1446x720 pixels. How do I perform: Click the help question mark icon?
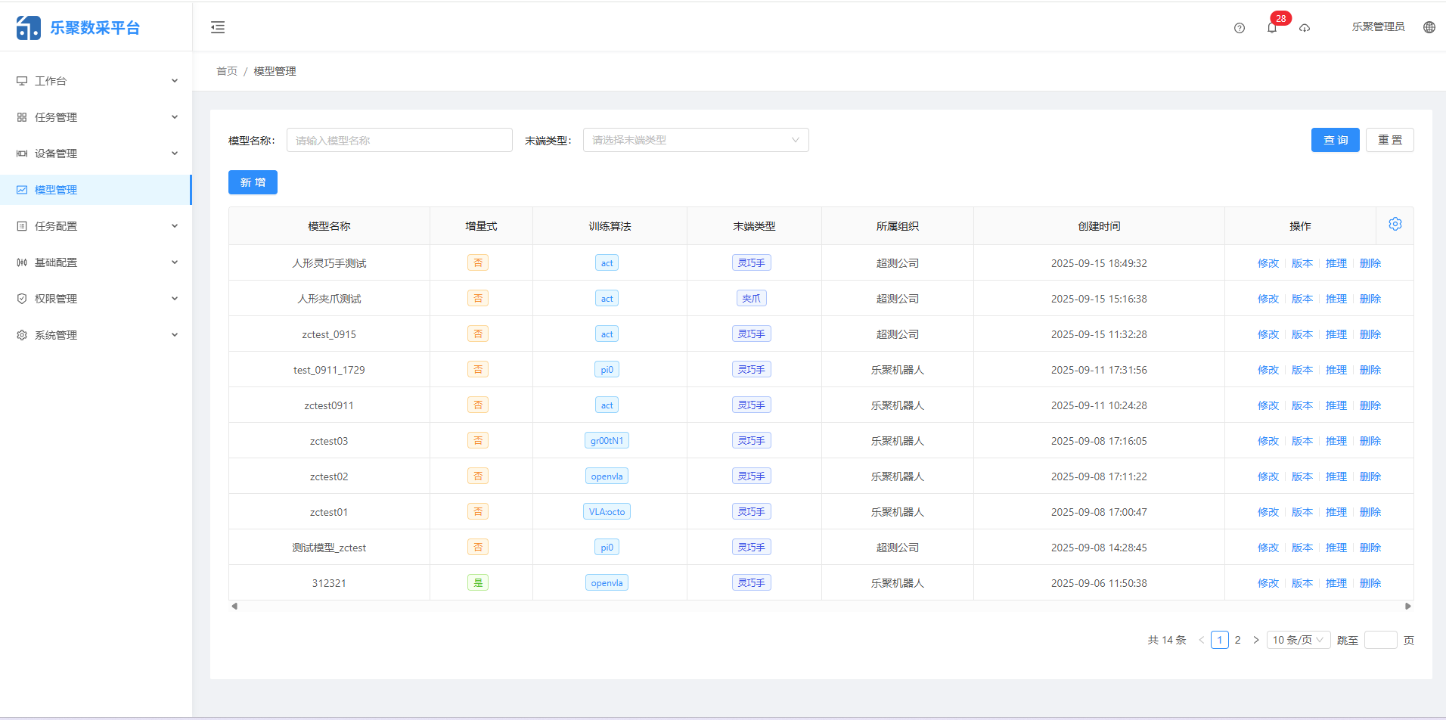click(x=1240, y=27)
